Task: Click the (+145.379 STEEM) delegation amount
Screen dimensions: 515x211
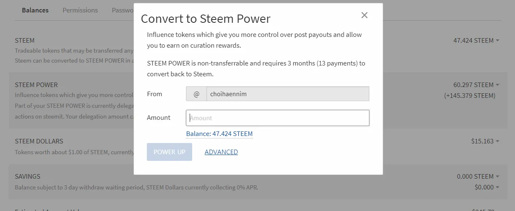Action: [x=470, y=95]
